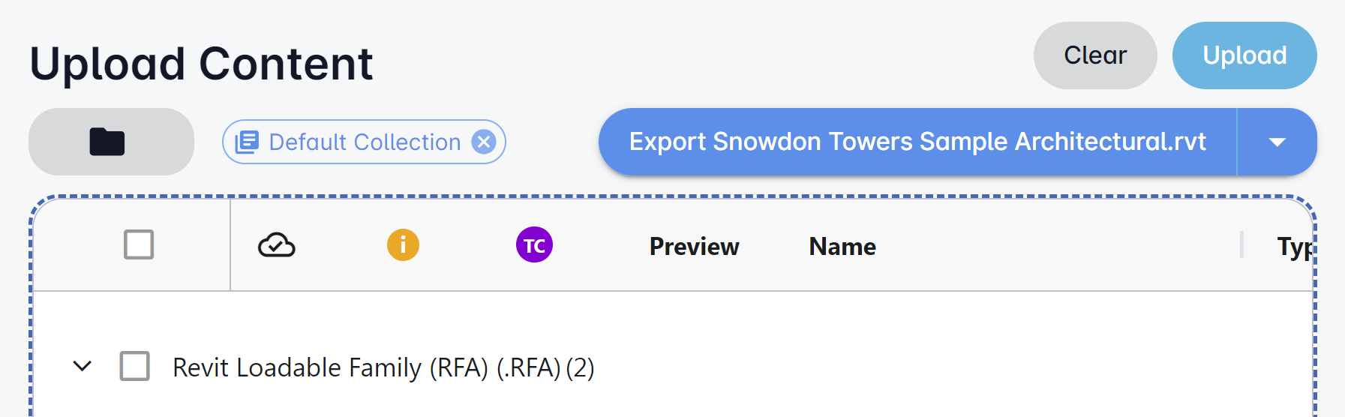This screenshot has width=1345, height=417.
Task: Select the Default Collection chip label
Action: tap(365, 142)
